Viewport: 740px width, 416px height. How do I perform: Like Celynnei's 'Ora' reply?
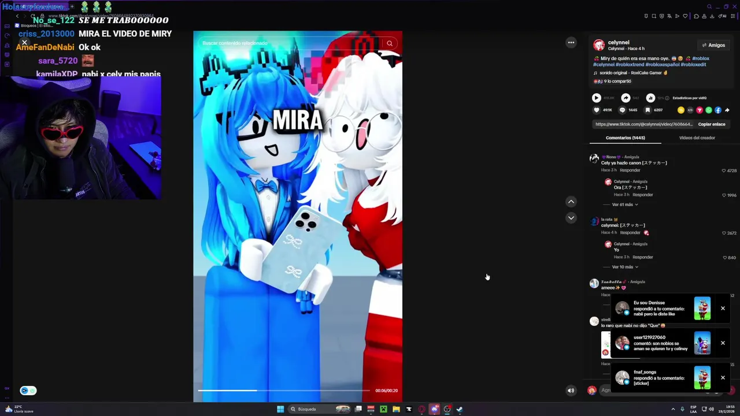tap(724, 195)
